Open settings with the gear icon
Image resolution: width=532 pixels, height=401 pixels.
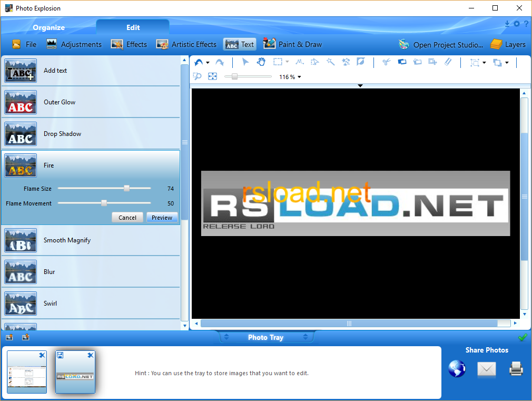tap(516, 24)
